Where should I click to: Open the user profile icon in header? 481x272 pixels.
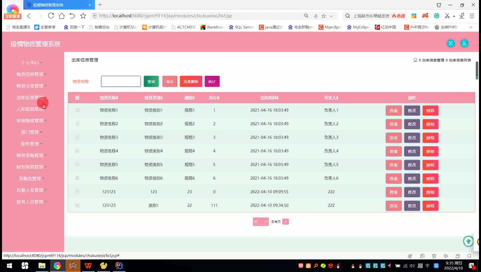pos(464,43)
